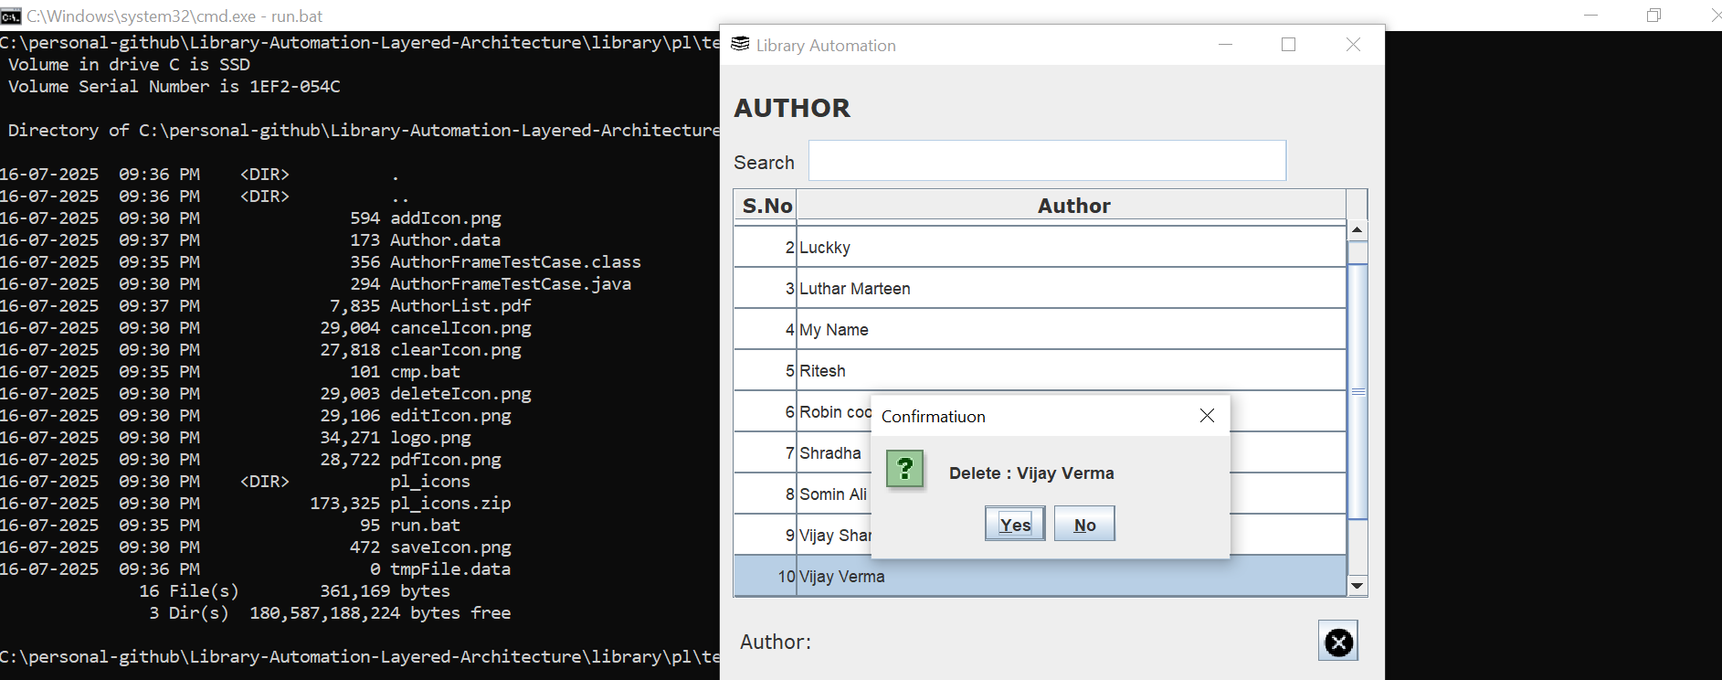Click the table scrollbar up arrow
Viewport: 1722px width, 680px height.
click(x=1358, y=229)
